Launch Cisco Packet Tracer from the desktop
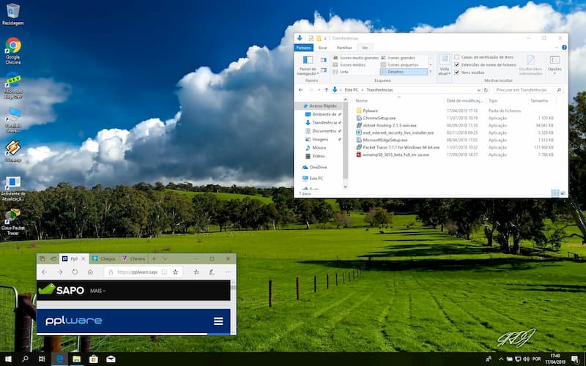Screen dimensions: 586x366 [x=12, y=222]
